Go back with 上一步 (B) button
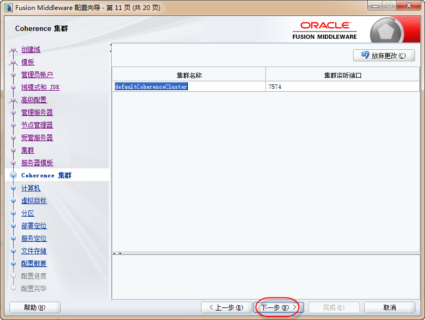The height and width of the screenshot is (320, 425). [226, 307]
